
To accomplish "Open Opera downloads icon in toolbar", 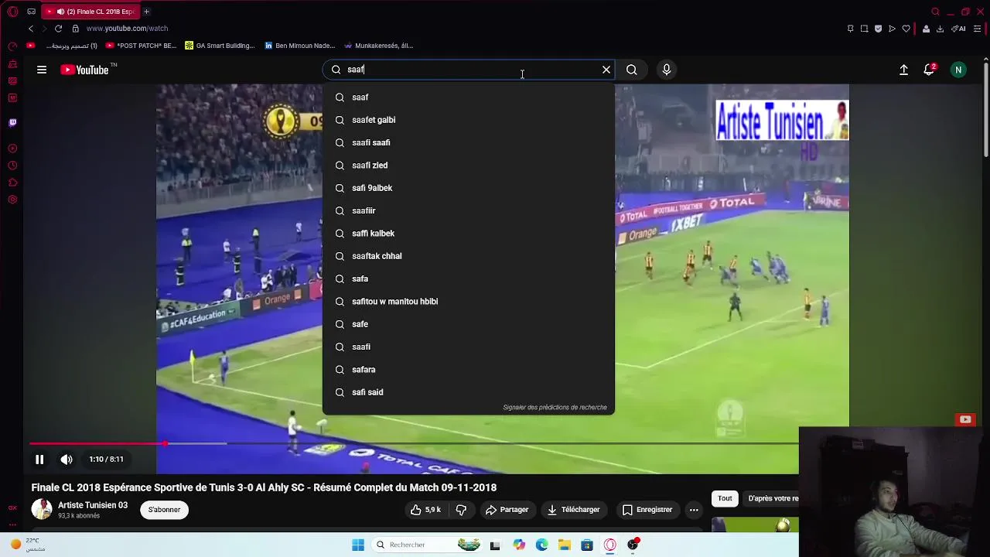I will click(940, 29).
